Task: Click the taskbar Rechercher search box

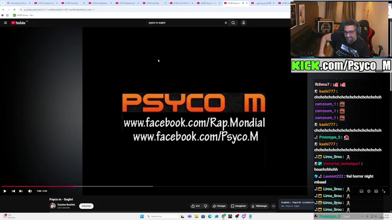Action: pos(162,216)
